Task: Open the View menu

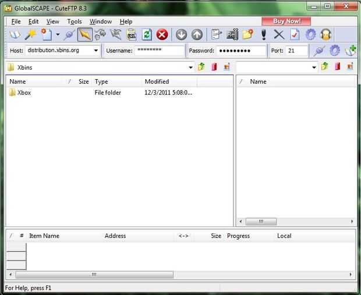Action: [53, 22]
